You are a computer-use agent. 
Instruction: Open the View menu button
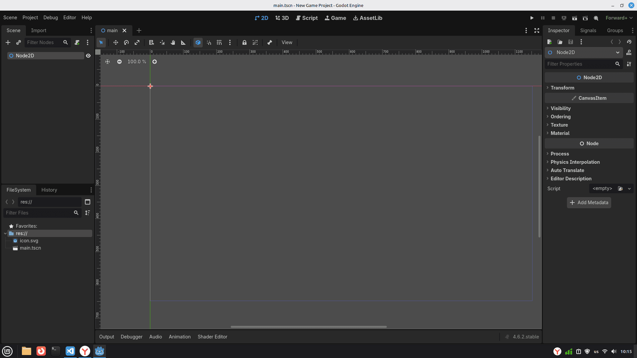click(287, 42)
